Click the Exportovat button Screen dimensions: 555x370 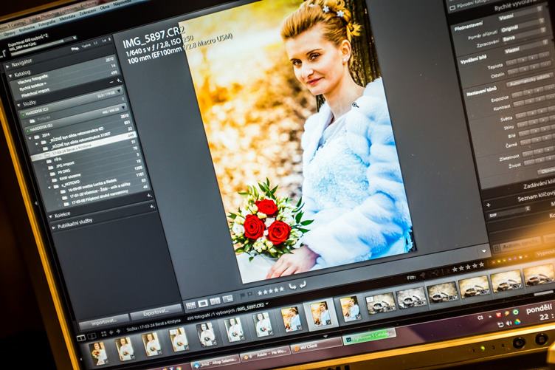(156, 312)
